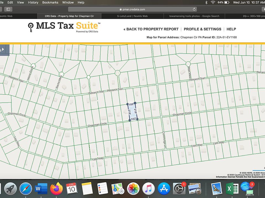Open Launchpad from the Dock

pos(10,189)
